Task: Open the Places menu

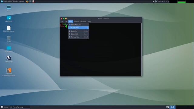Action: tap(15, 1)
